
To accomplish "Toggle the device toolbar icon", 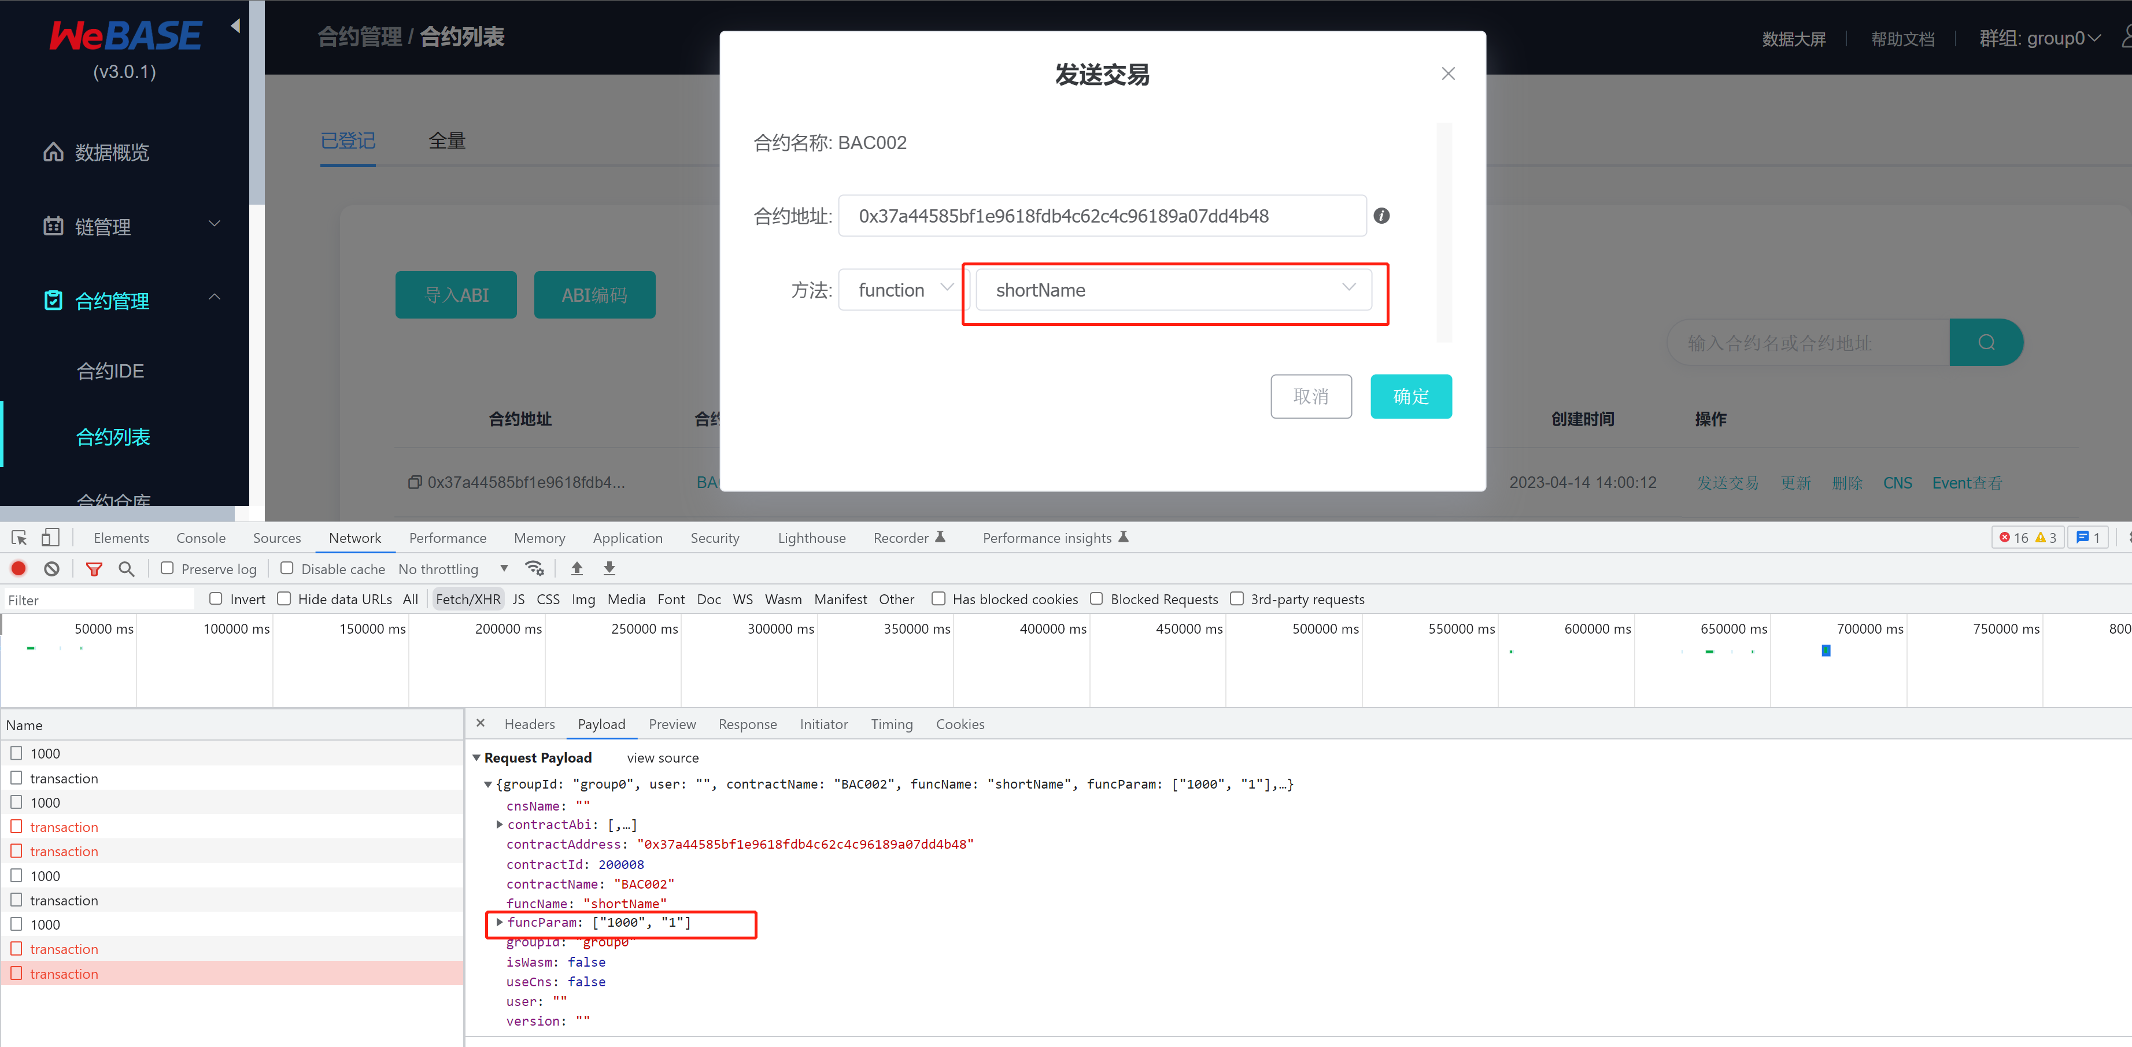I will 50,538.
